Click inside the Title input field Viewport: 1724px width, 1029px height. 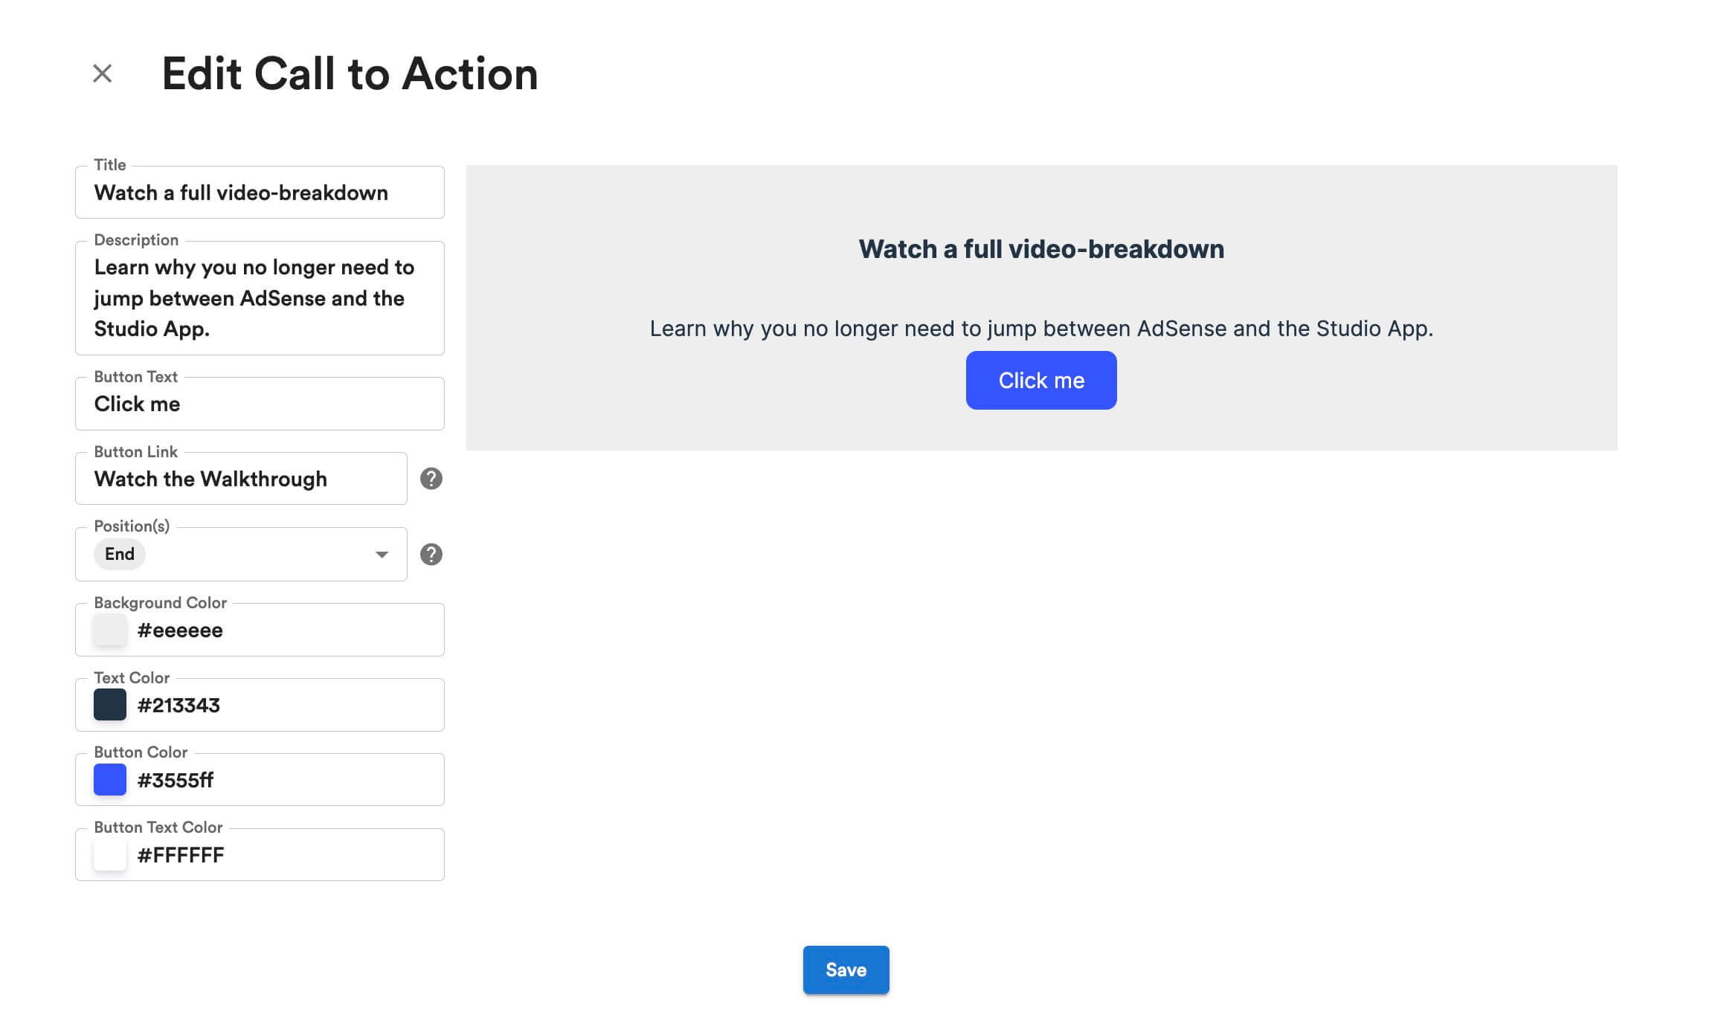[259, 193]
